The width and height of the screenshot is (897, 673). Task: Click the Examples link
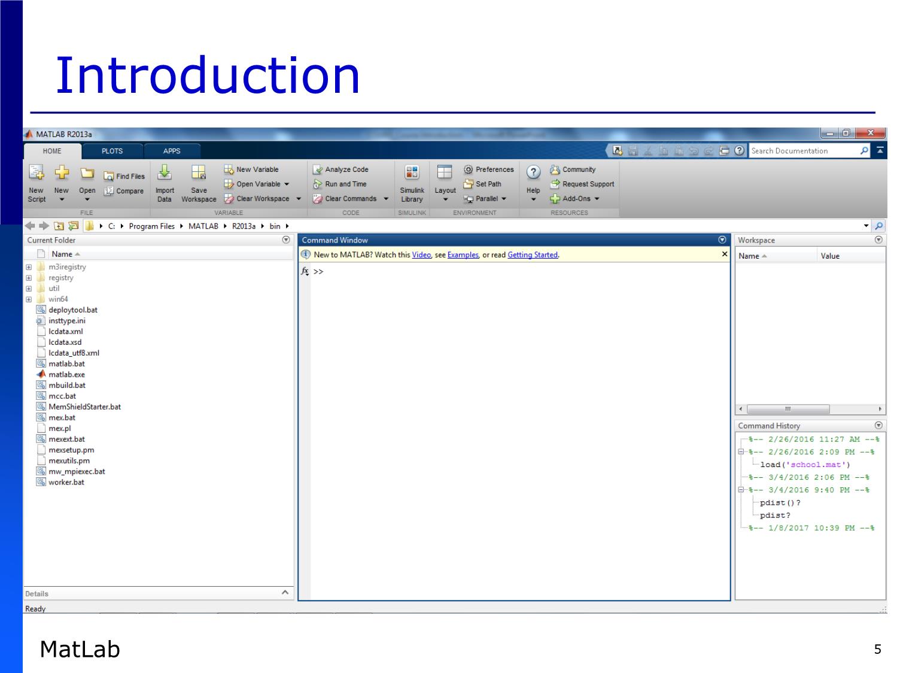(463, 254)
